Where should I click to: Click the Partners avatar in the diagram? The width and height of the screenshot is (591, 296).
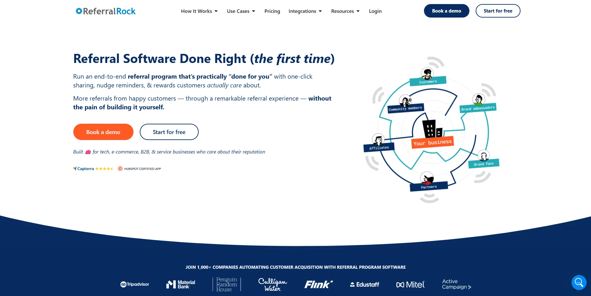click(x=427, y=178)
